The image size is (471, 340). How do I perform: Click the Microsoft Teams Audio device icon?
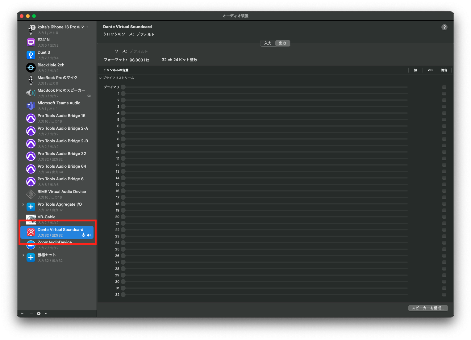point(31,106)
